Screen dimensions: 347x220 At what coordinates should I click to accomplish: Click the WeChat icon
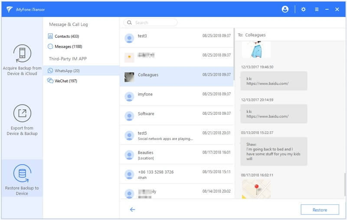[x=50, y=81]
